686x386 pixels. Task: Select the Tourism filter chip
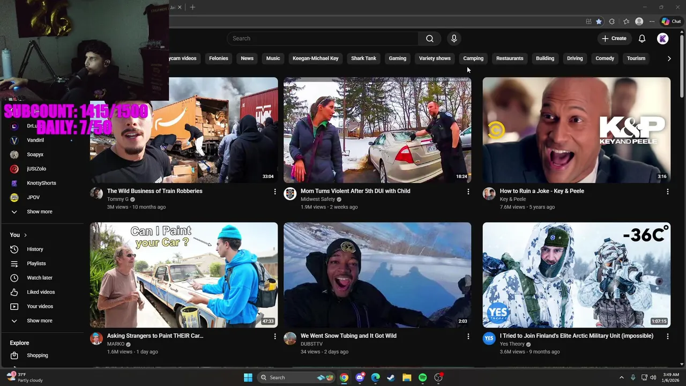click(636, 58)
